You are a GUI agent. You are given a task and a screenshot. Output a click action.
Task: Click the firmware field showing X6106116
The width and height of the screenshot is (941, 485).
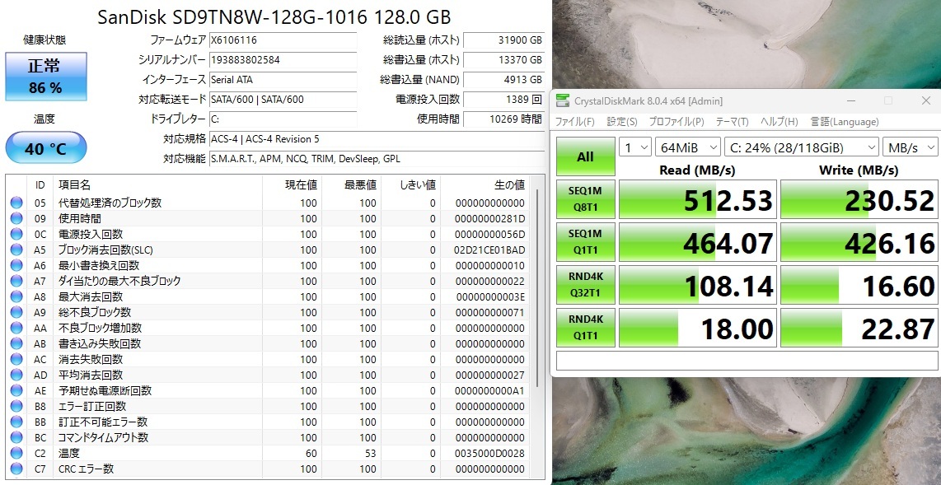point(283,40)
